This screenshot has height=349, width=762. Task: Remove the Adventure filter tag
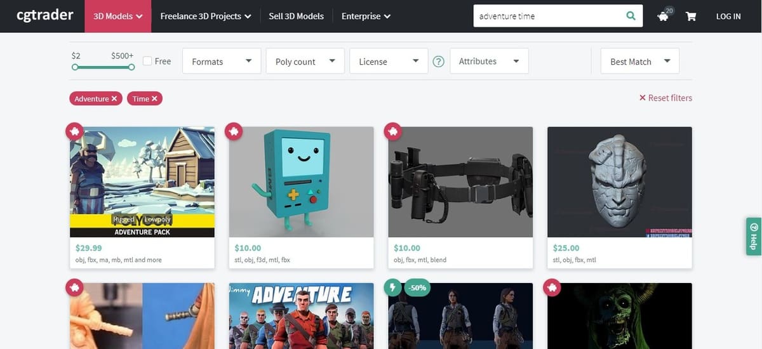[114, 98]
